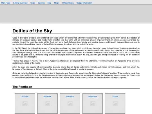Screen dimensions: 152x114
Task: Click paragraph starting 'Gods are capable of choosing'
Action: (x=76, y=75)
